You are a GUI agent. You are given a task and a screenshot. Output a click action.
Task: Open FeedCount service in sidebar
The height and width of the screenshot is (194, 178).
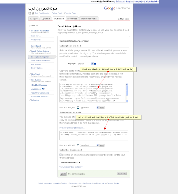point(36,80)
